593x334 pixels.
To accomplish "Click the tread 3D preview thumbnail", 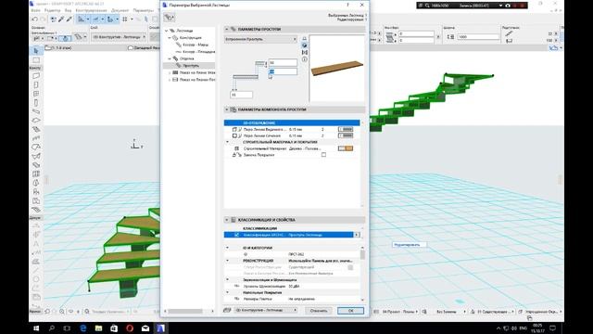I will click(337, 68).
